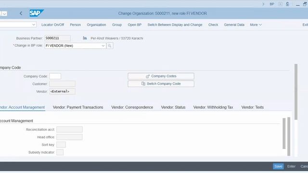Switch to Vendor: Withholding Tax tab

[x=213, y=107]
